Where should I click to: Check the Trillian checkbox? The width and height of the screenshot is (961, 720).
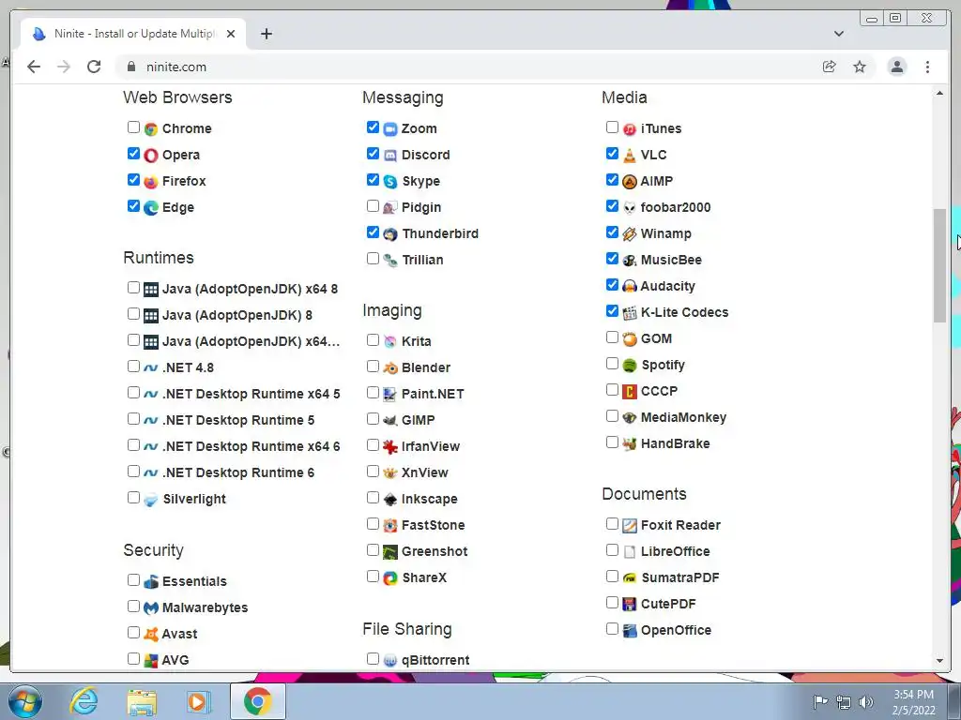pyautogui.click(x=373, y=259)
